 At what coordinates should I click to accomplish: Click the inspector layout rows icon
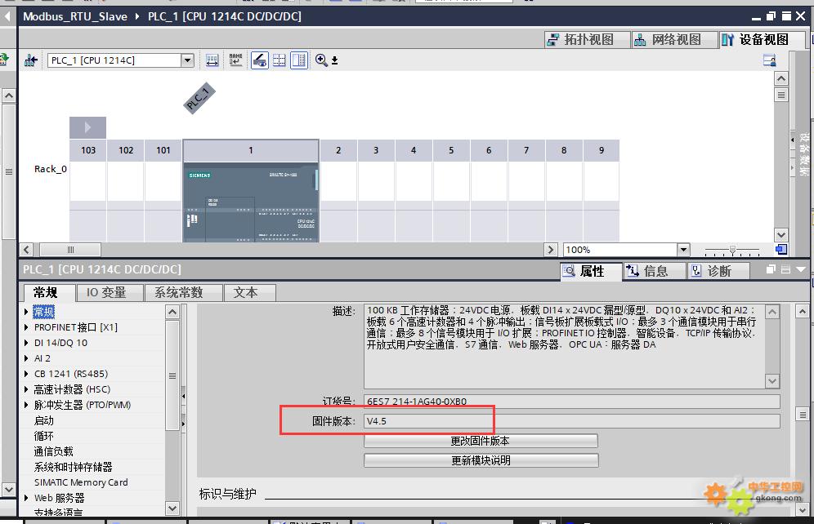(786, 269)
